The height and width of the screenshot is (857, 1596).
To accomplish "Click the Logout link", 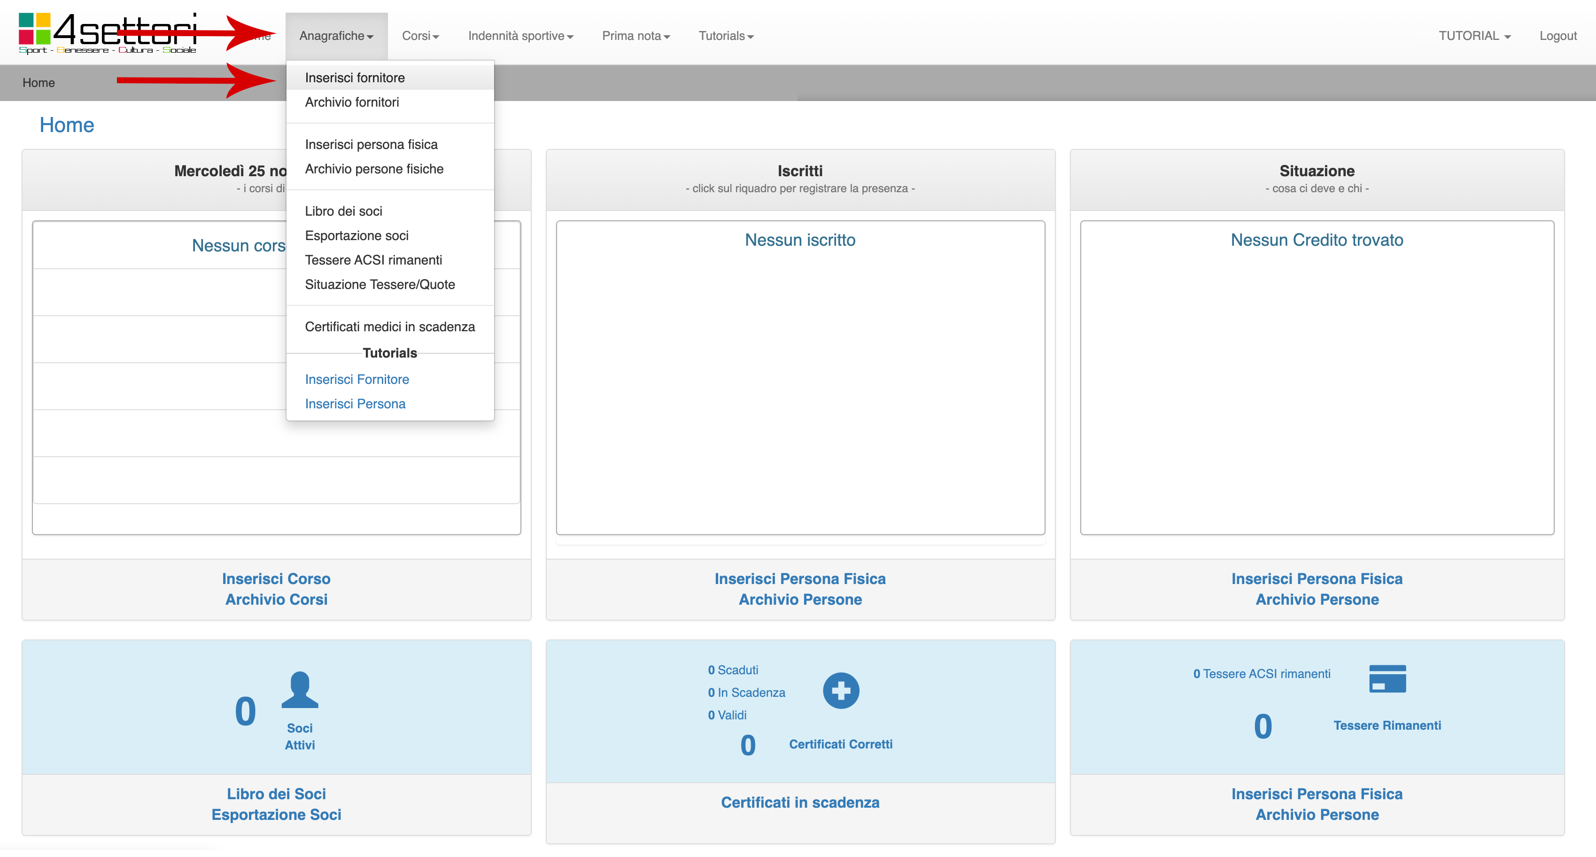I will (1557, 36).
